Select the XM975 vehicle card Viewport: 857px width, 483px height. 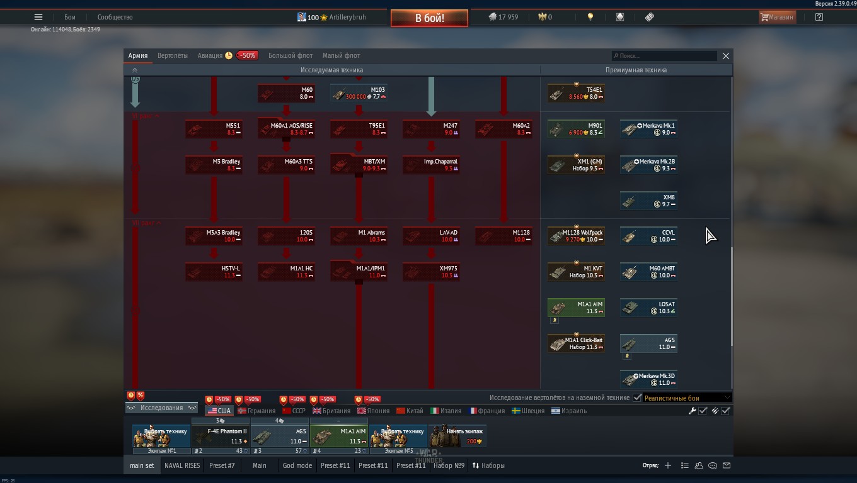pos(432,272)
